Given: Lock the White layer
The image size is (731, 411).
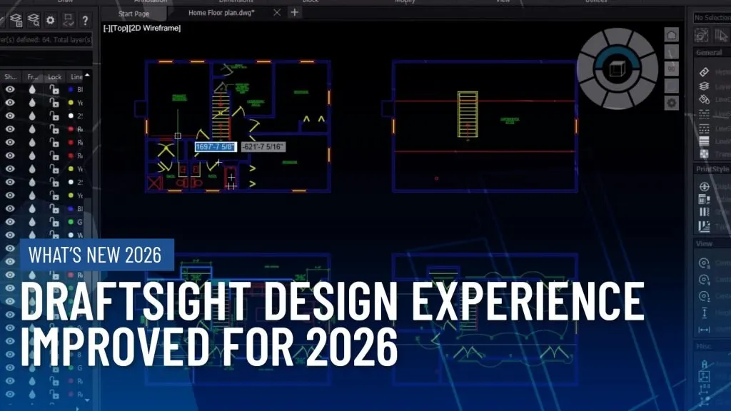Looking at the screenshot, I should [54, 235].
